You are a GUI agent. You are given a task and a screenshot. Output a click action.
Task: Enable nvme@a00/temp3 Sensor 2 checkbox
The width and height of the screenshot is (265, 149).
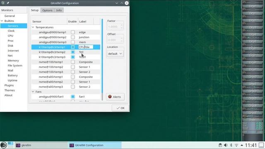tap(73, 87)
